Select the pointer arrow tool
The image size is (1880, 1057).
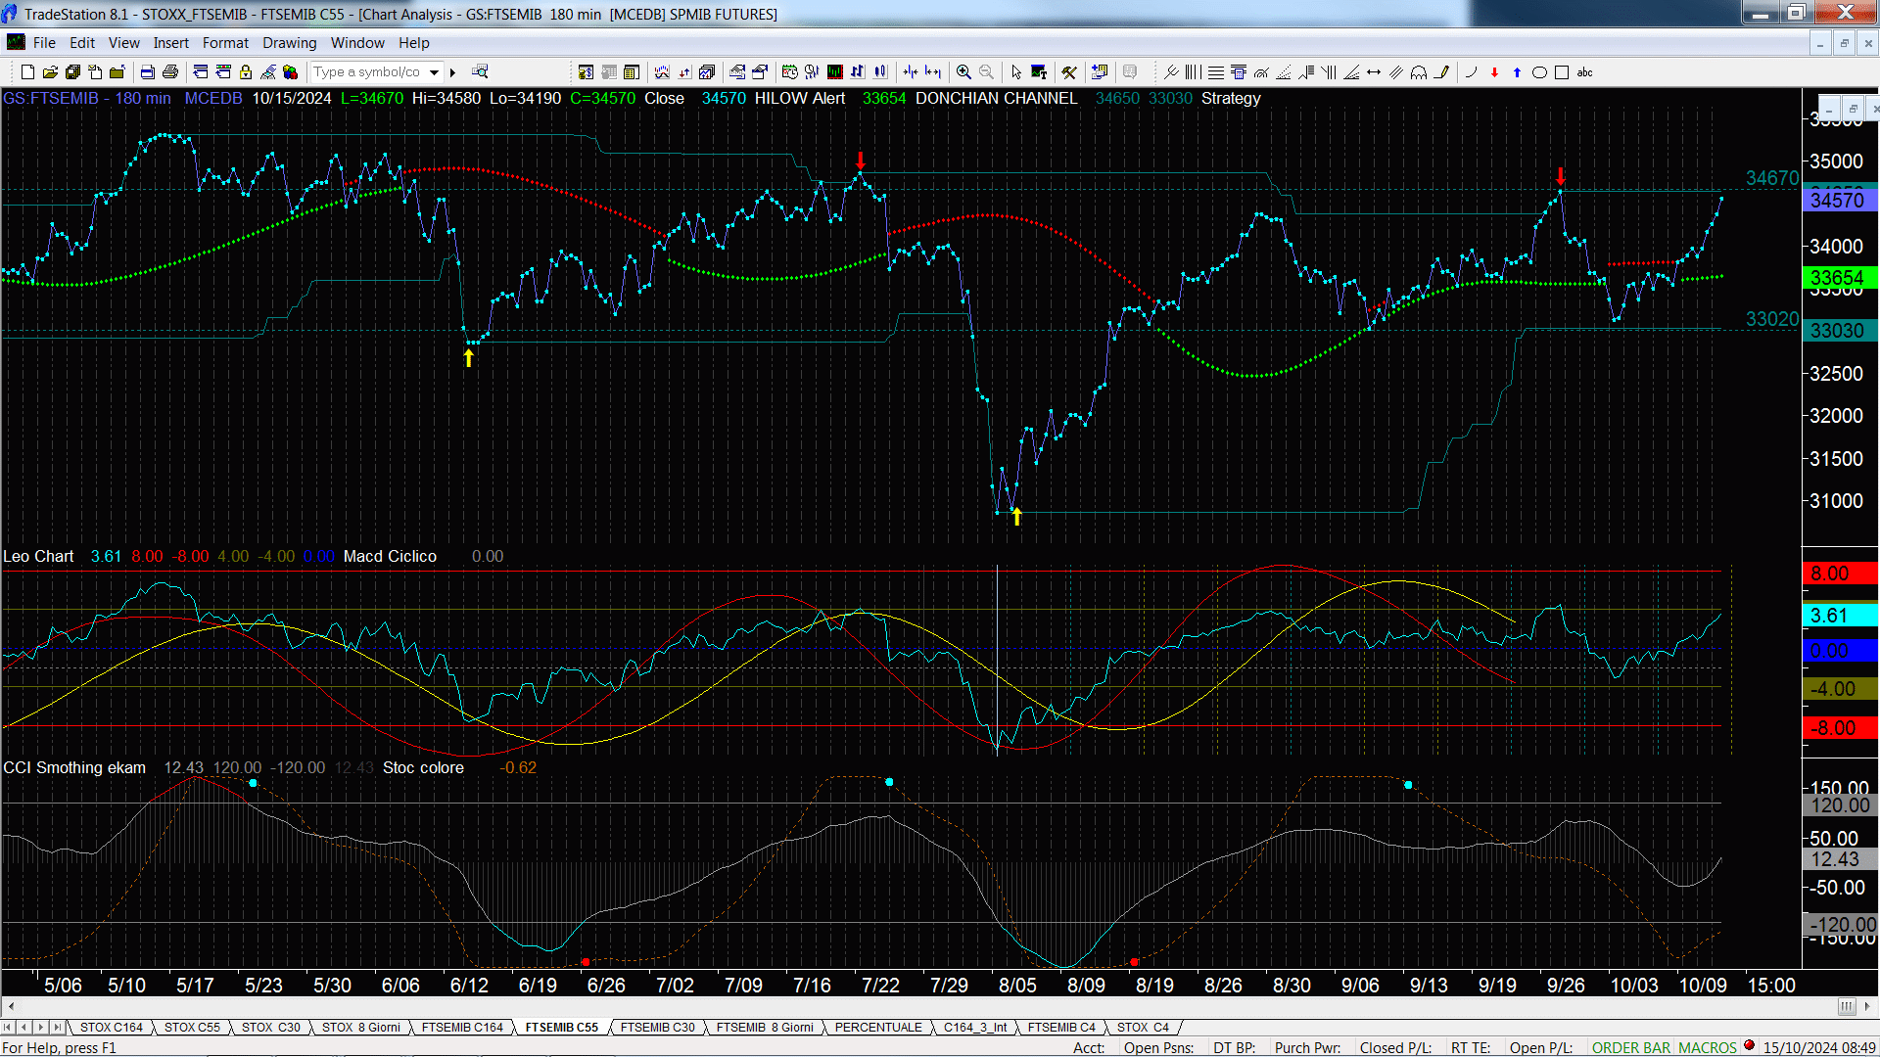1015,71
